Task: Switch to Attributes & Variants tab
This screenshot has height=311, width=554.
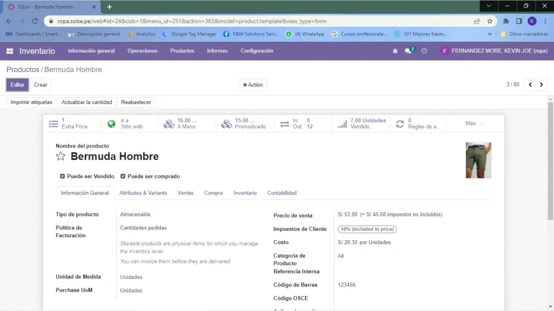Action: 143,193
